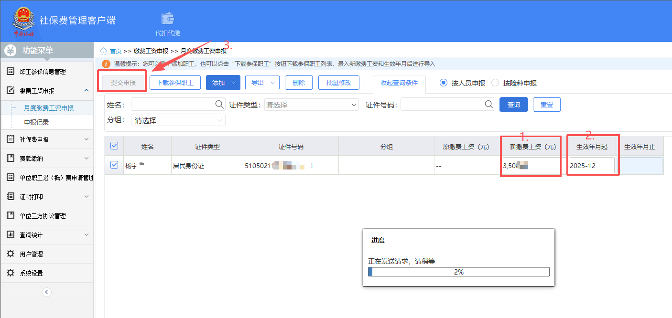The image size is (672, 318).
Task: Click the 生效年月起 date field
Action: tap(592, 166)
